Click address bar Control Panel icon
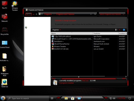This screenshot has width=134, height=101. (x=40, y=14)
